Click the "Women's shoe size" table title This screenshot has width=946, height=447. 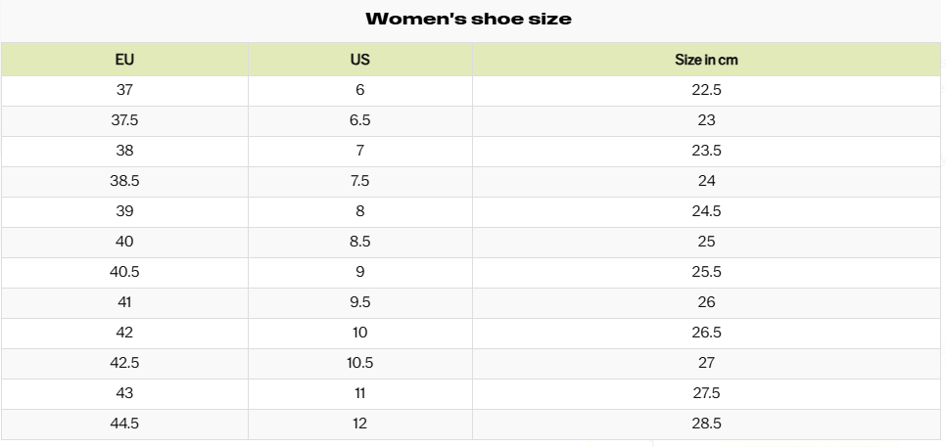pos(468,19)
